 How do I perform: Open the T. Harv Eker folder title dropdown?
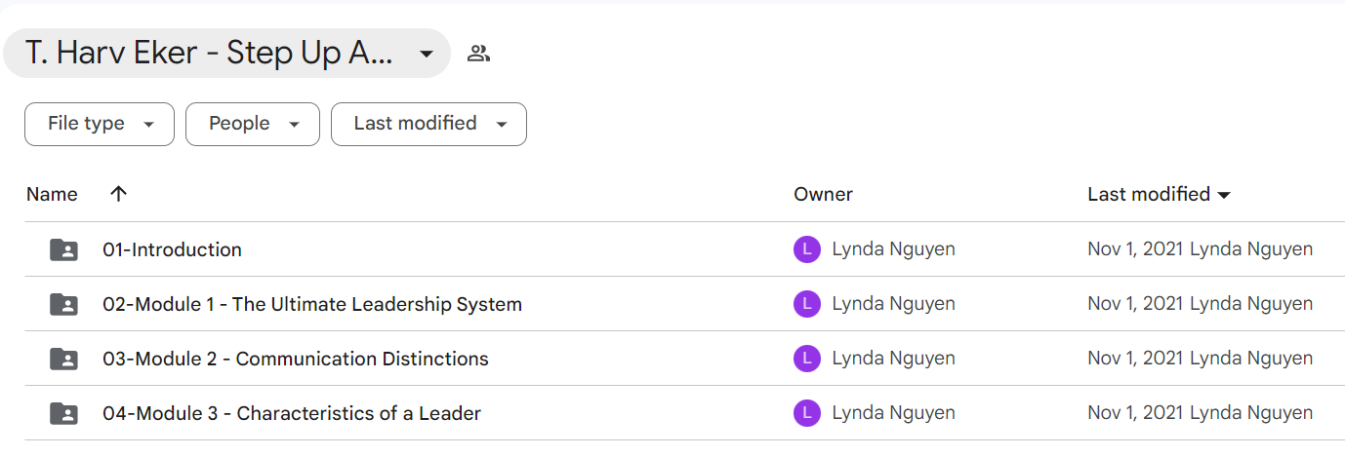226,54
